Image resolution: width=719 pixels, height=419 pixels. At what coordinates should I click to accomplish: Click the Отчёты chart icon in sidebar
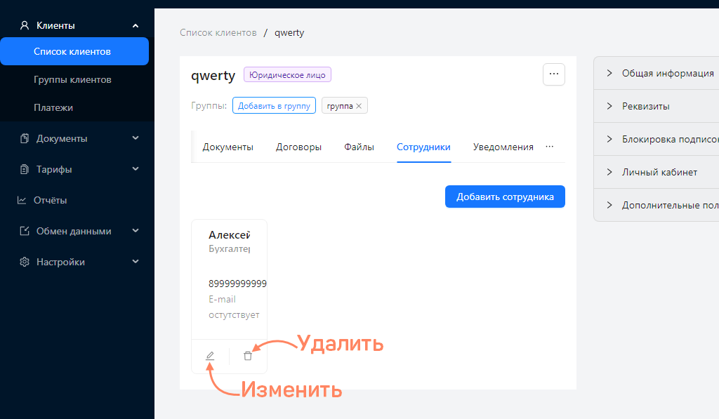[22, 200]
